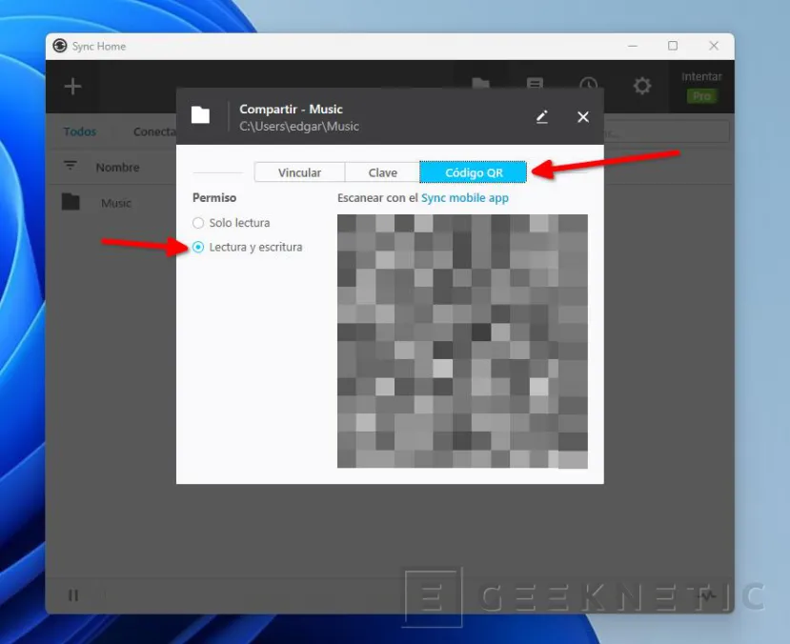Viewport: 790px width, 644px height.
Task: Click the Music folder icon in list
Action: tap(71, 202)
